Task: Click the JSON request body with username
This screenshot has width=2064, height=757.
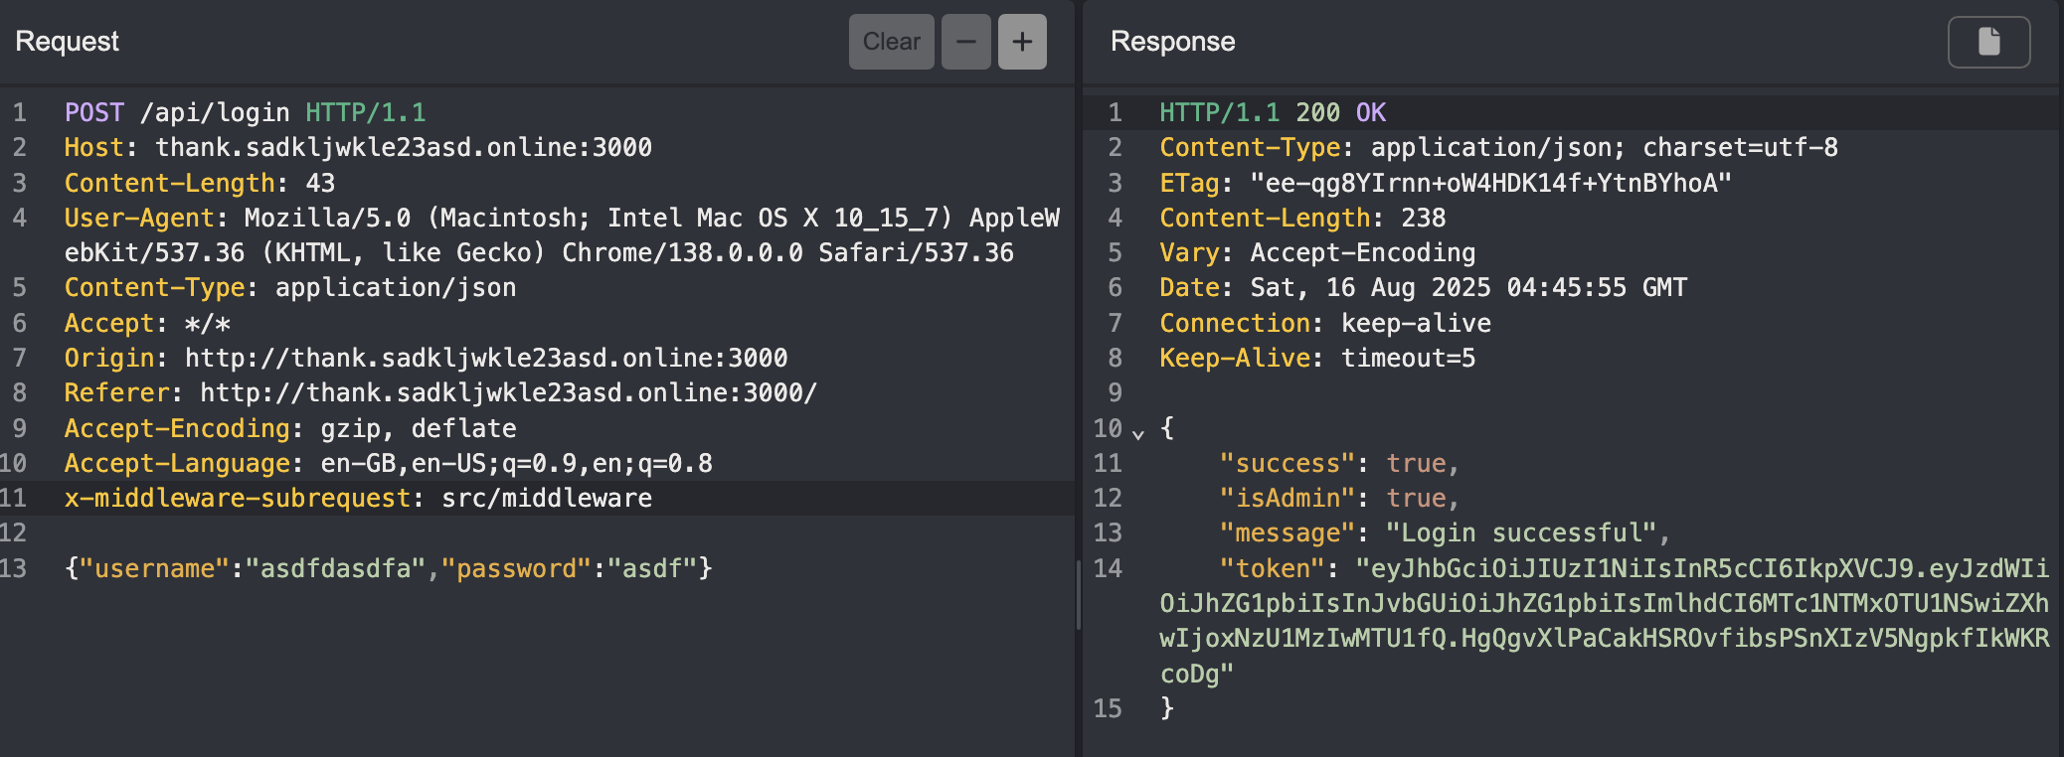Action: tap(389, 568)
